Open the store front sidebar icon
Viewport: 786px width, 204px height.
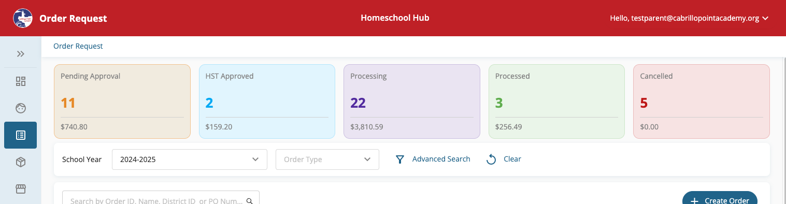[x=21, y=189]
